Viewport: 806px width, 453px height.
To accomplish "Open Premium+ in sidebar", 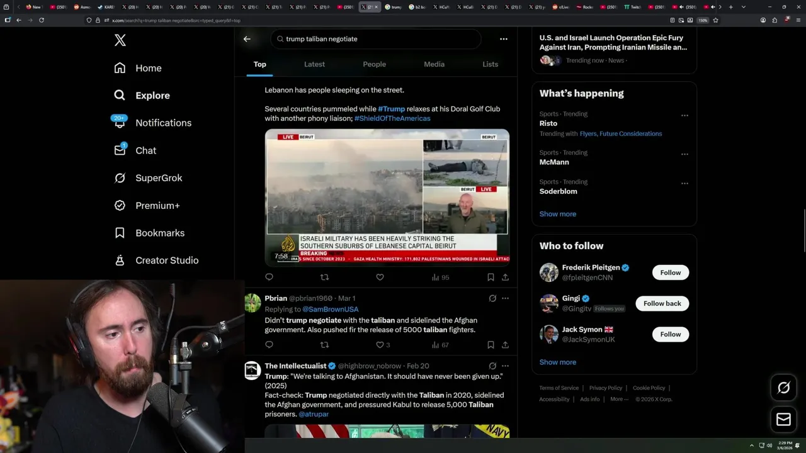I will (x=147, y=205).
